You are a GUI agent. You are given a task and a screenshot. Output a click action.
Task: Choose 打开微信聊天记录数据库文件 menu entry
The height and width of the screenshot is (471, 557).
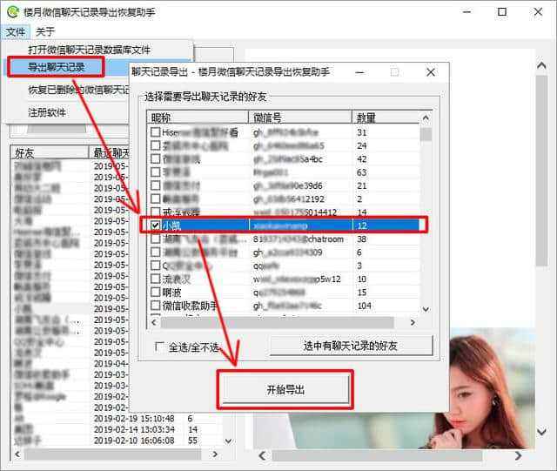click(x=90, y=50)
